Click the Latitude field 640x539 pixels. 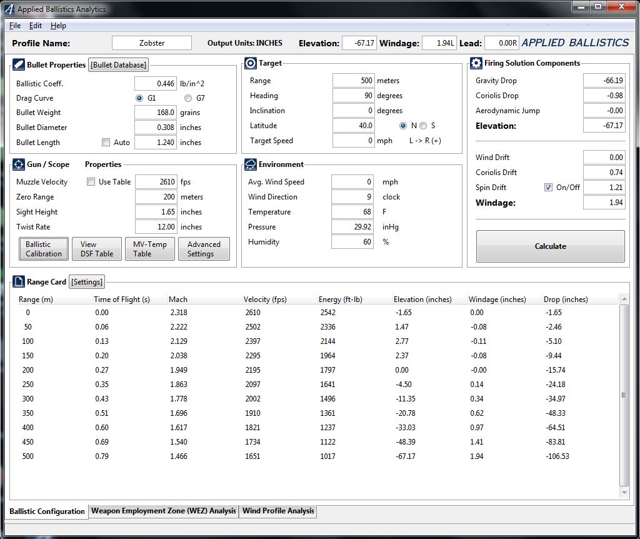[354, 125]
